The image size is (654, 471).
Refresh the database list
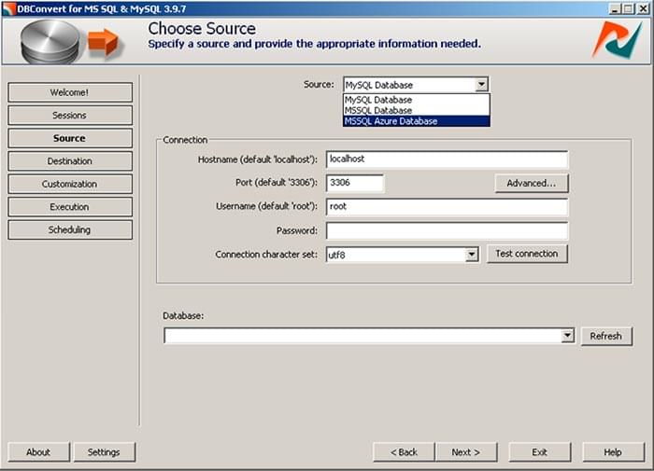coord(606,336)
